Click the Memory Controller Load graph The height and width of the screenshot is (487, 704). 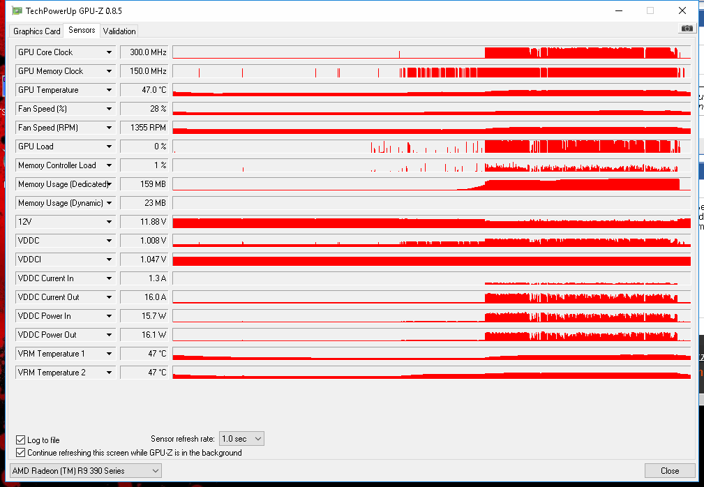click(431, 165)
